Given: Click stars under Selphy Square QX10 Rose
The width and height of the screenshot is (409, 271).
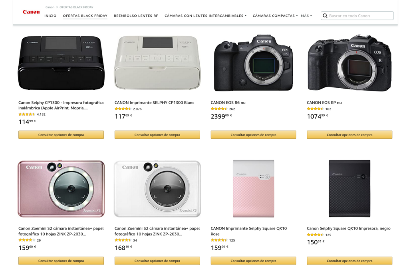Looking at the screenshot, I should click(x=219, y=240).
